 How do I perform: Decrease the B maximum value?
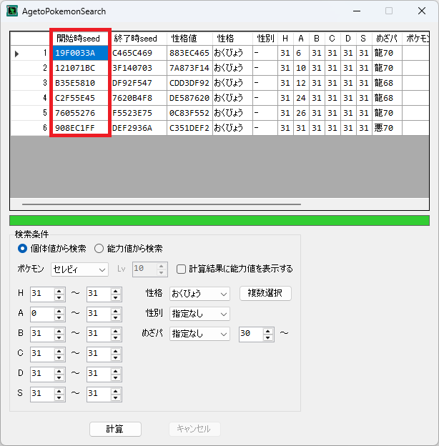point(115,337)
